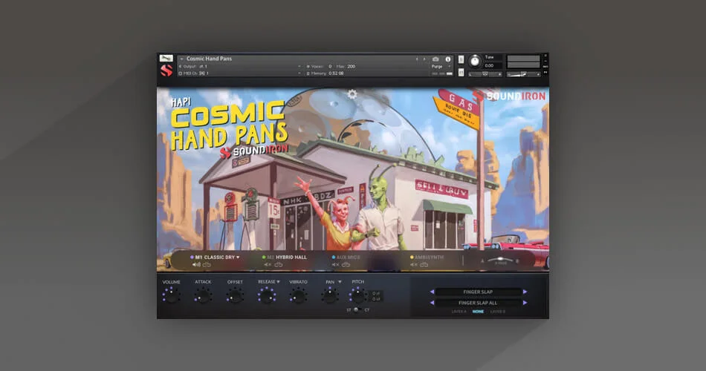Open settings gear above the artwork
This screenshot has height=371, width=706.
click(352, 94)
